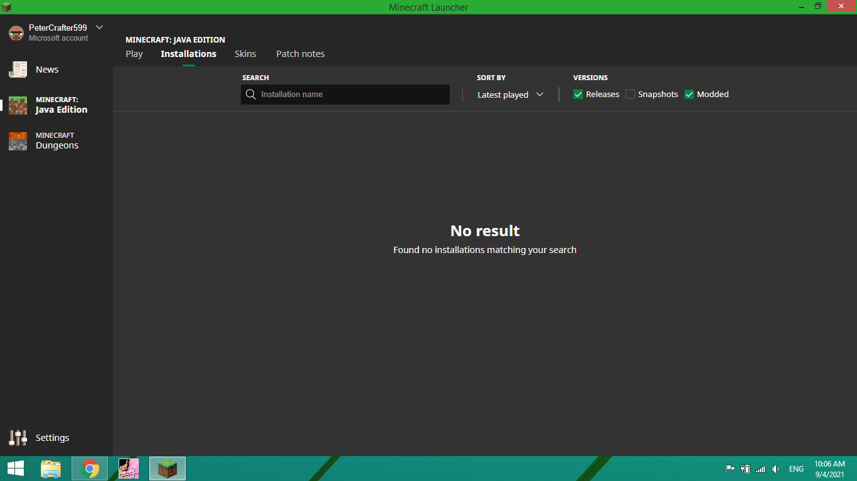Image resolution: width=857 pixels, height=481 pixels.
Task: Open the Patch notes tab
Action: [301, 54]
